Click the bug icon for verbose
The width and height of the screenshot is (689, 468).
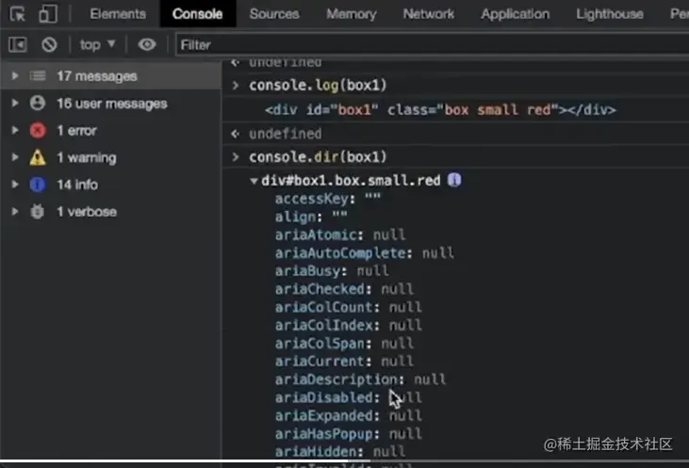click(38, 212)
